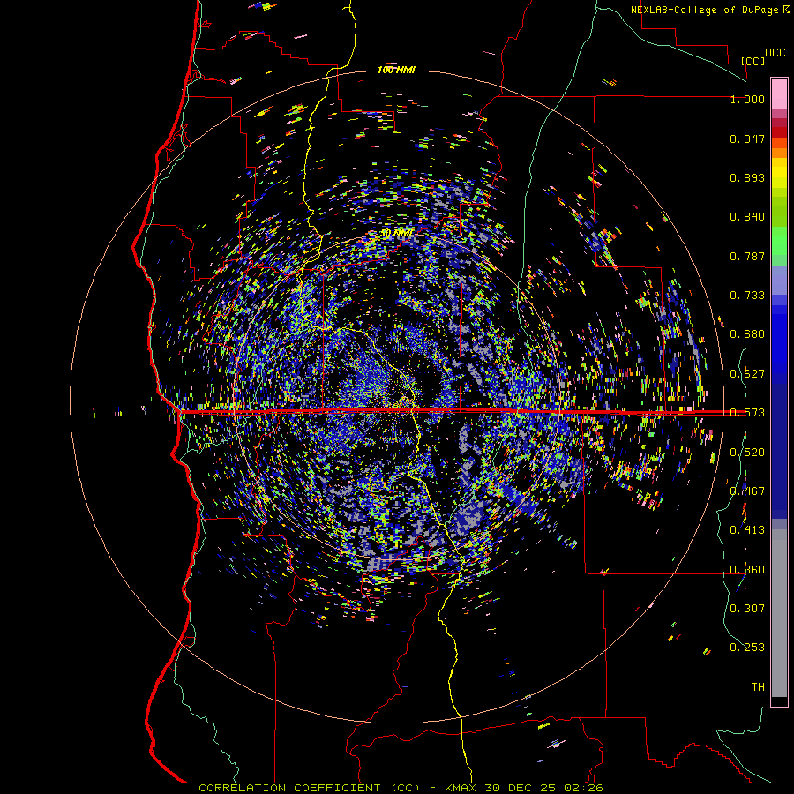The width and height of the screenshot is (794, 794).
Task: Select the 0.840 scale value
Action: pos(747,217)
